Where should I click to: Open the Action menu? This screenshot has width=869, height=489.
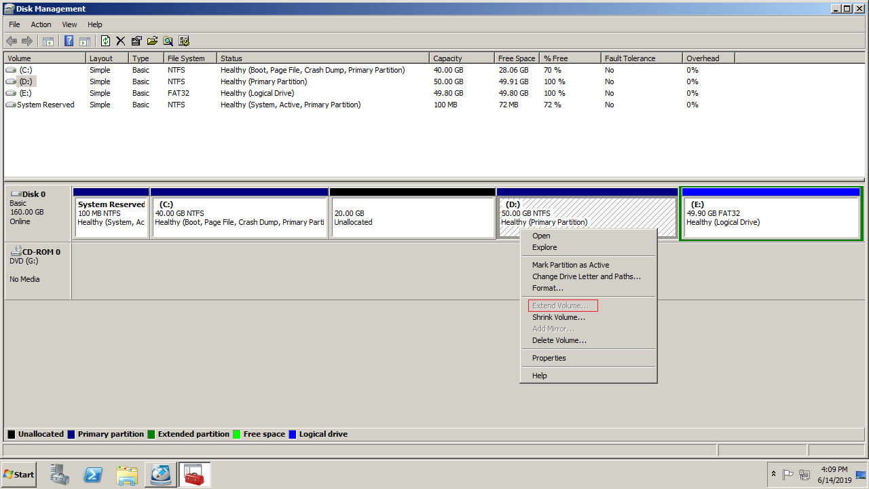(x=41, y=24)
